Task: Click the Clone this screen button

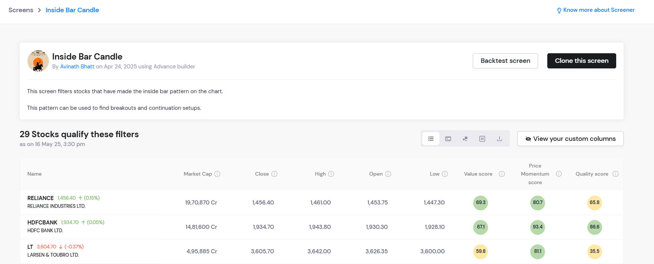Action: pos(582,61)
